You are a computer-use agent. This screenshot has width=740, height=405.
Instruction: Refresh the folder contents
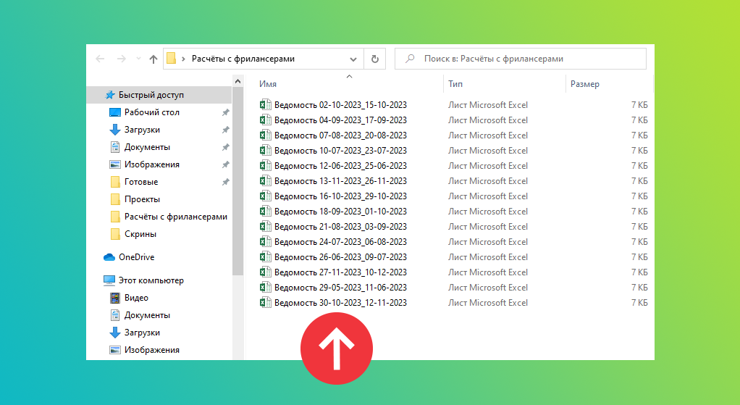pos(375,59)
